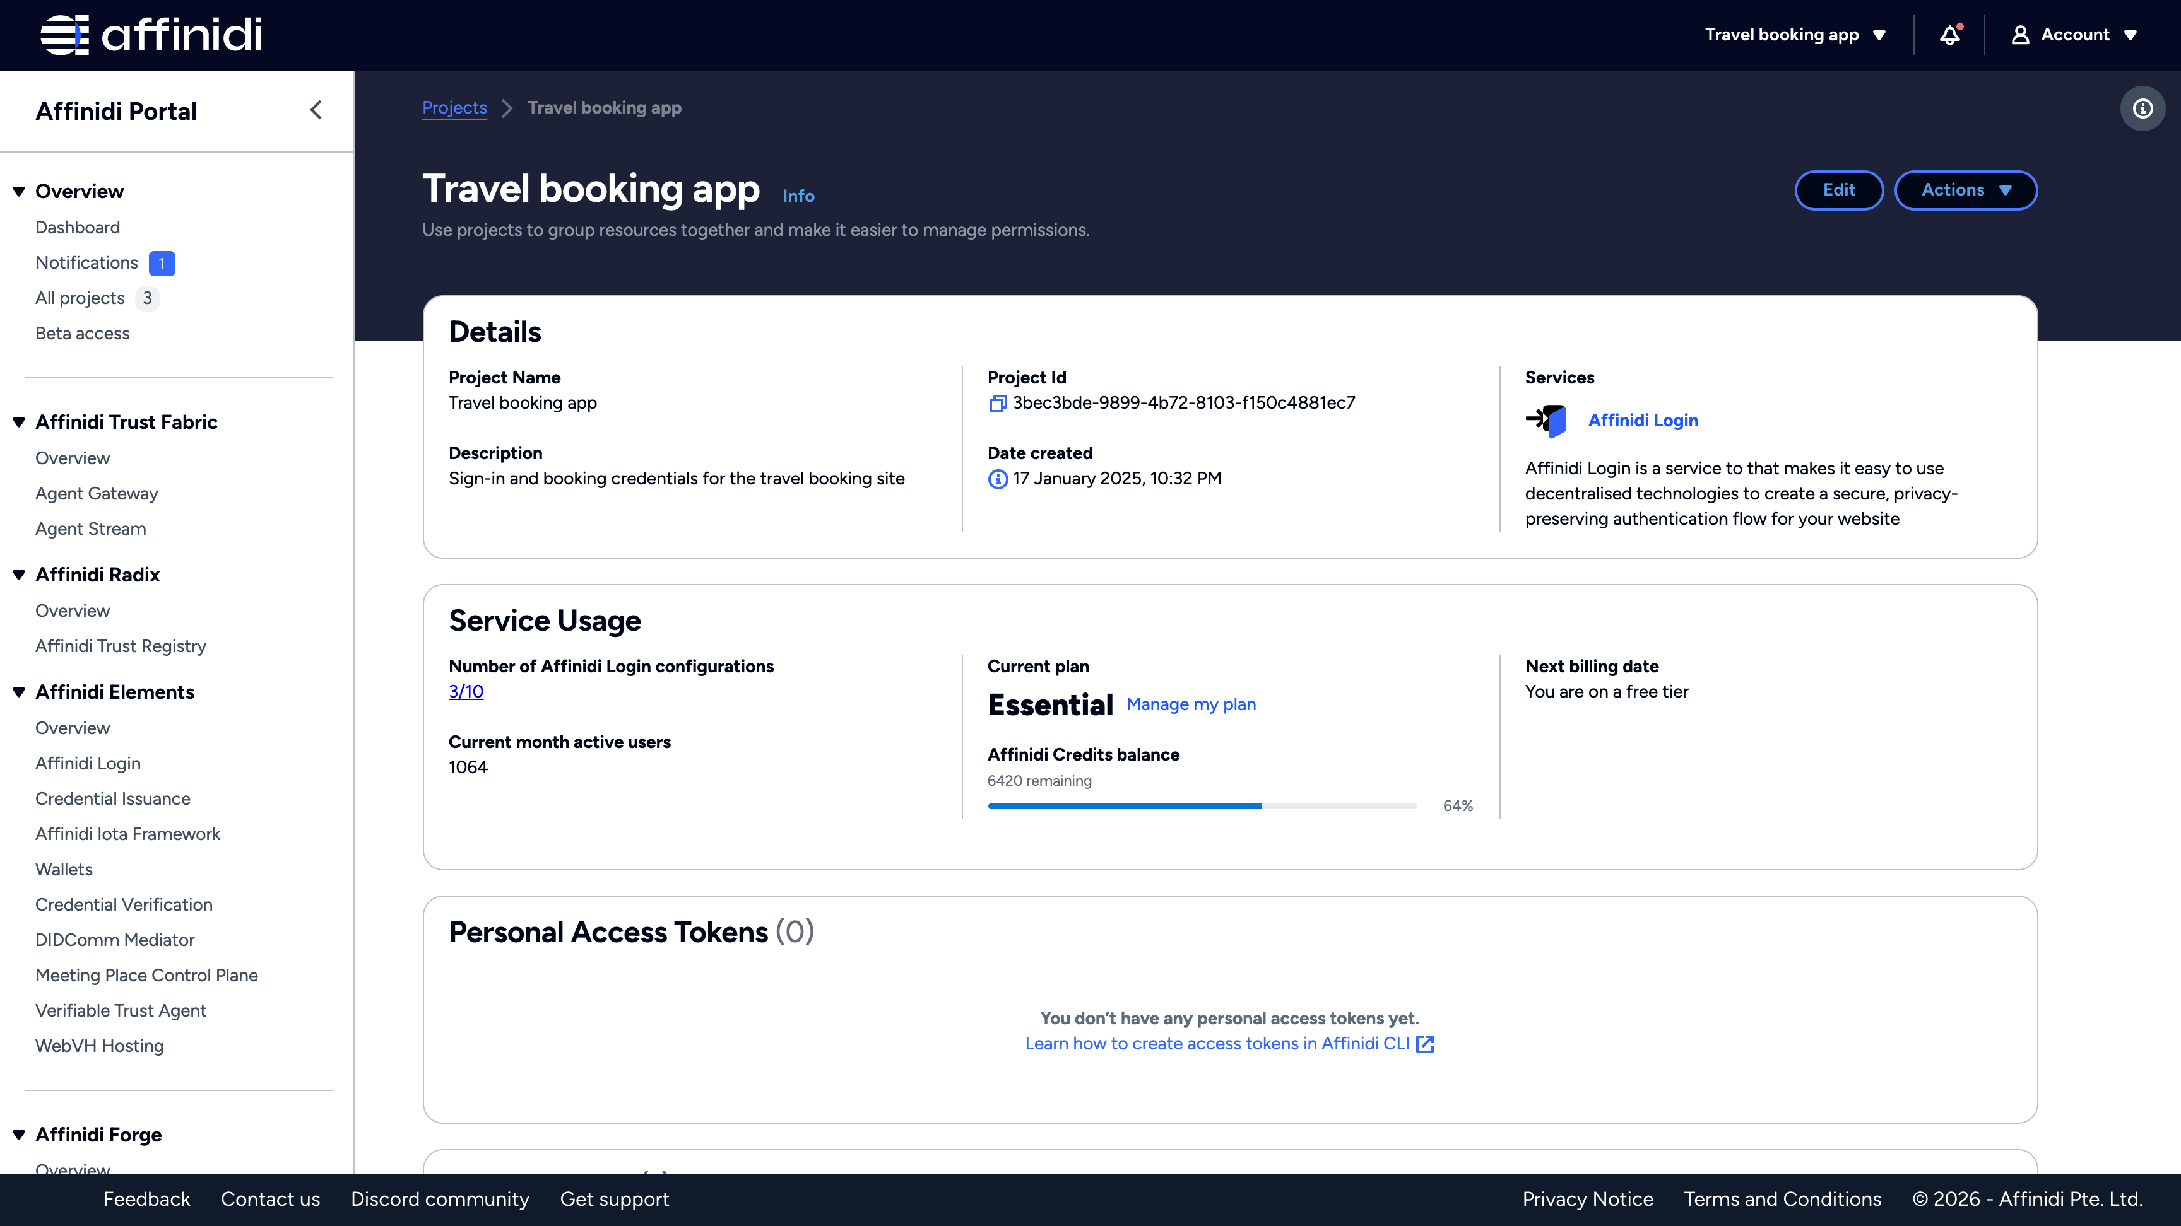Click the Edit button
The image size is (2181, 1226).
[1839, 190]
